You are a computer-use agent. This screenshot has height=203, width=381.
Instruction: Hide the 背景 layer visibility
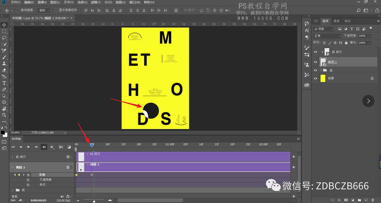(x=315, y=78)
